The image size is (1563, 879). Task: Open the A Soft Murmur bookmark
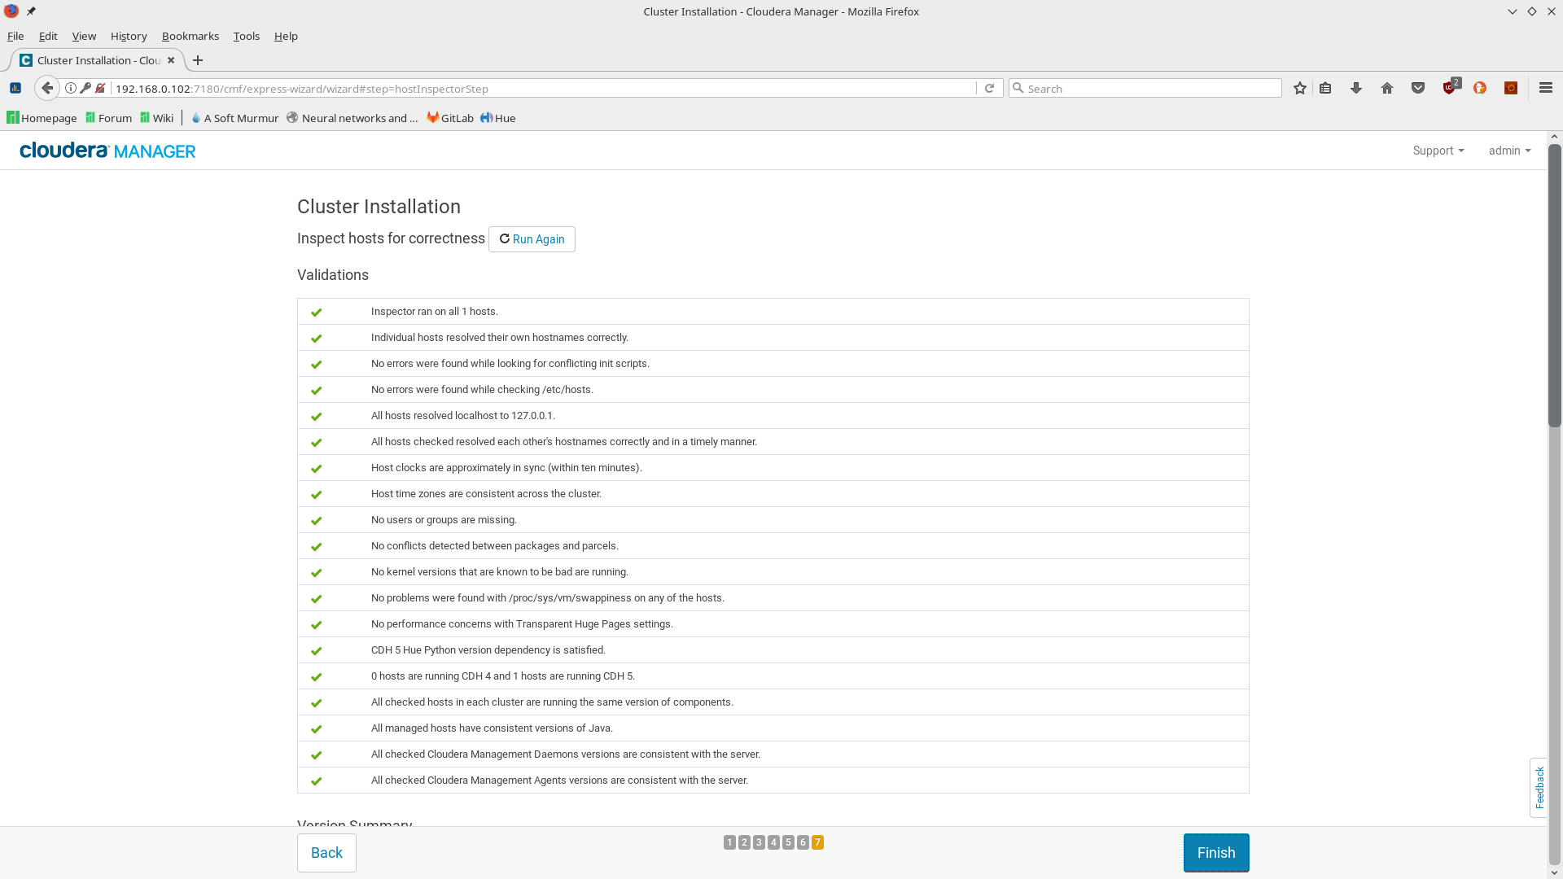(x=234, y=118)
